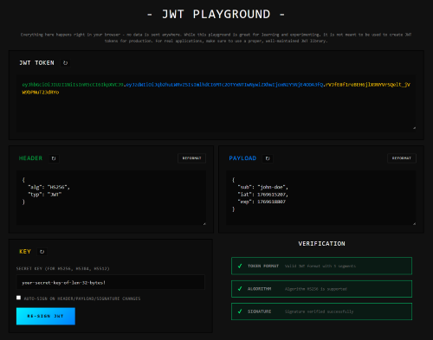433x340 pixels.
Task: Click the green checkmark for Algorithm
Action: click(240, 289)
